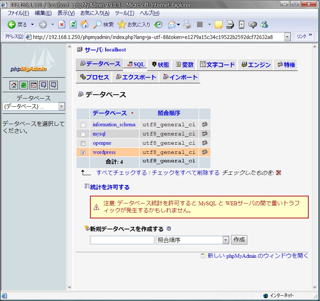The width and height of the screenshot is (320, 301).
Task: Open the ヘルプ(H) menu
Action: coord(150,13)
